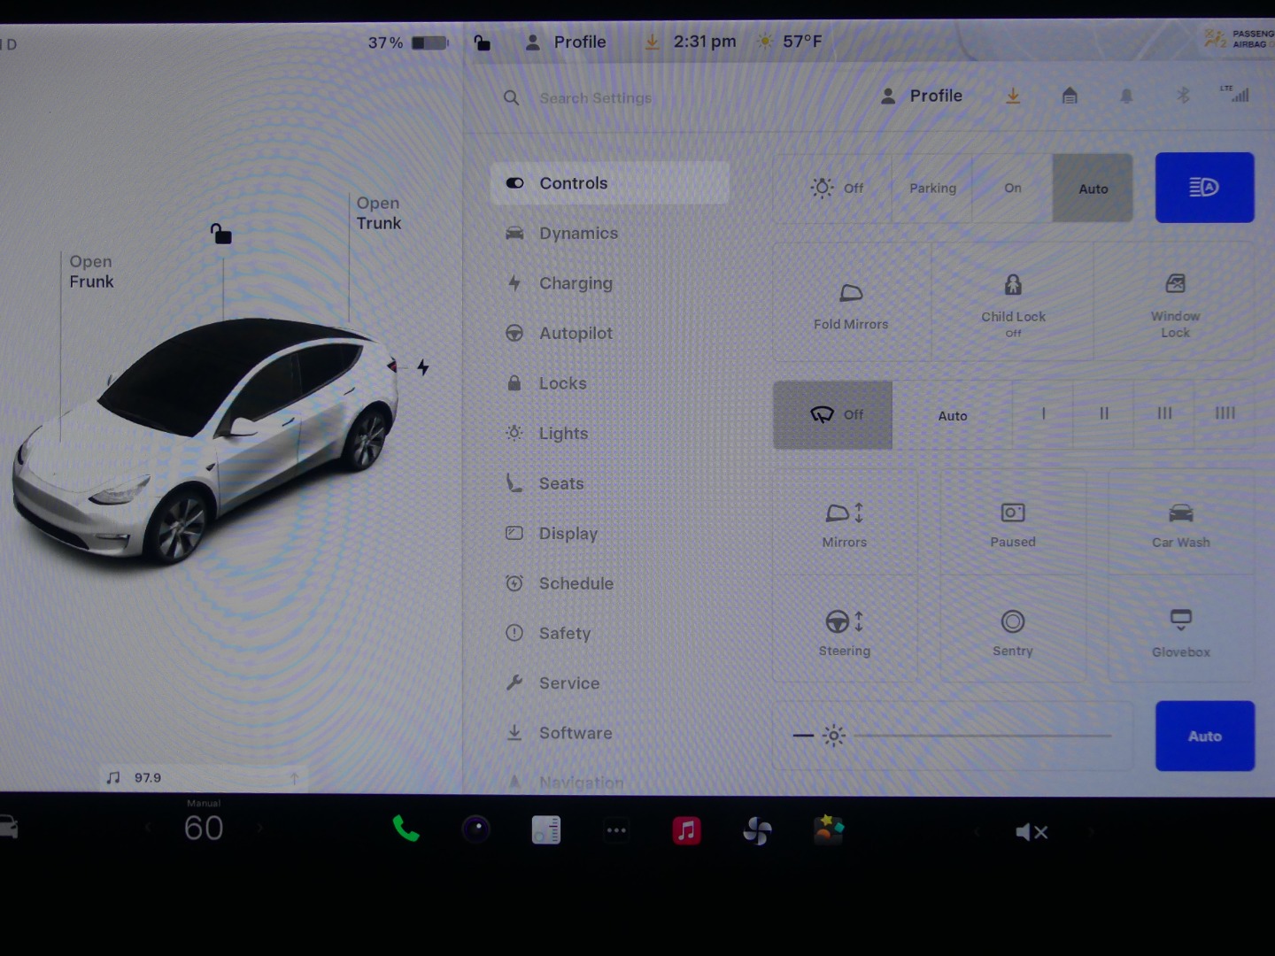Viewport: 1275px width, 956px height.
Task: Select the Autopilot menu item
Action: [576, 334]
